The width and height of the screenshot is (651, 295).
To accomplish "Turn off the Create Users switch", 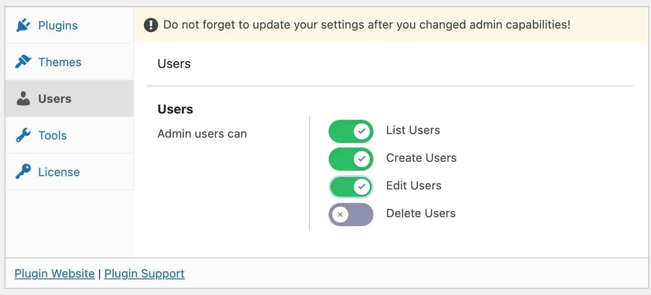I will [x=351, y=159].
